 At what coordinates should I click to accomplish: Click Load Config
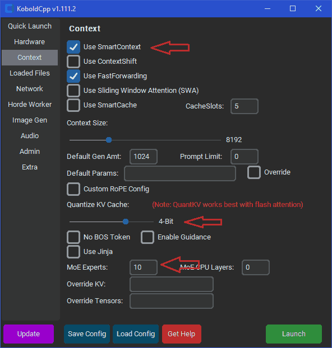136,334
